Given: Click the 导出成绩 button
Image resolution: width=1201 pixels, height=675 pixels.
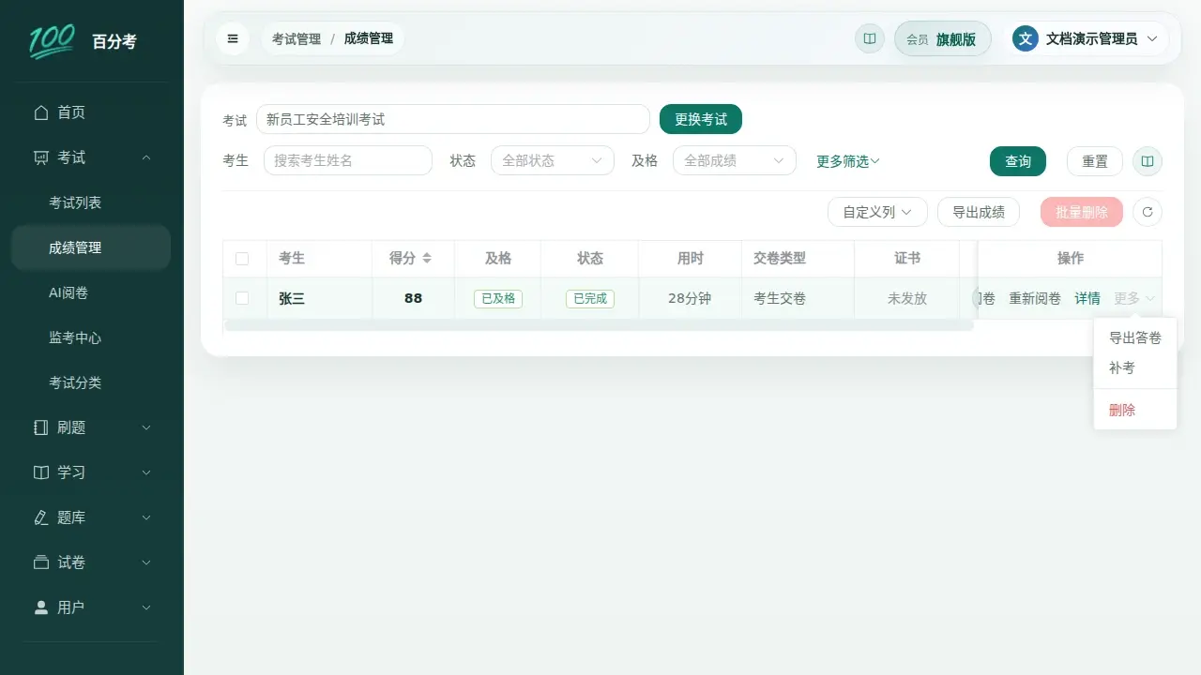Looking at the screenshot, I should pyautogui.click(x=979, y=212).
